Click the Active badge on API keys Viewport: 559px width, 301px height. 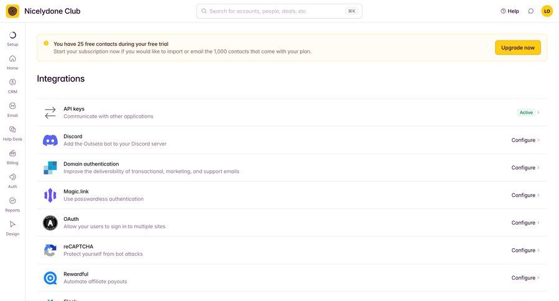click(526, 113)
